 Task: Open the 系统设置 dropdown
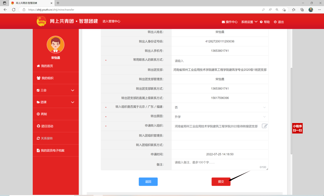coord(249,22)
